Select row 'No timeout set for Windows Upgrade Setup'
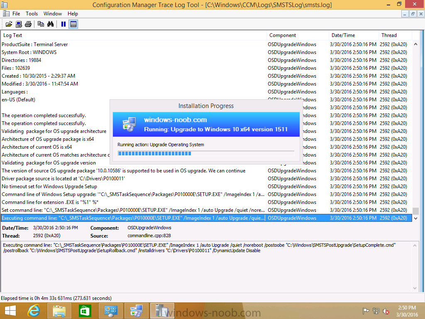Image resolution: width=425 pixels, height=319 pixels. (207, 186)
